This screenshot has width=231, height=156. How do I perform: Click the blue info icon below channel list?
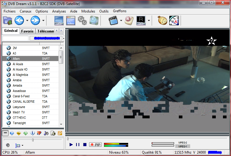(x=32, y=133)
